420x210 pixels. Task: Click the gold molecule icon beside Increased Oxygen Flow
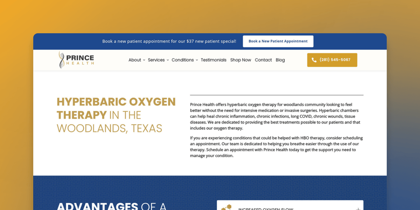pos(226,208)
